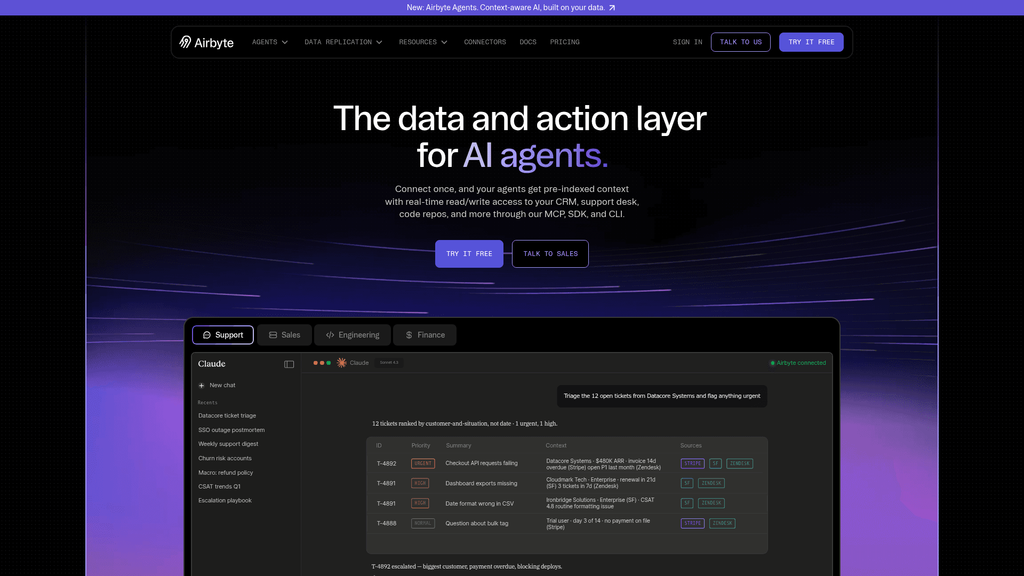Switch to the Finance tab

coord(425,335)
